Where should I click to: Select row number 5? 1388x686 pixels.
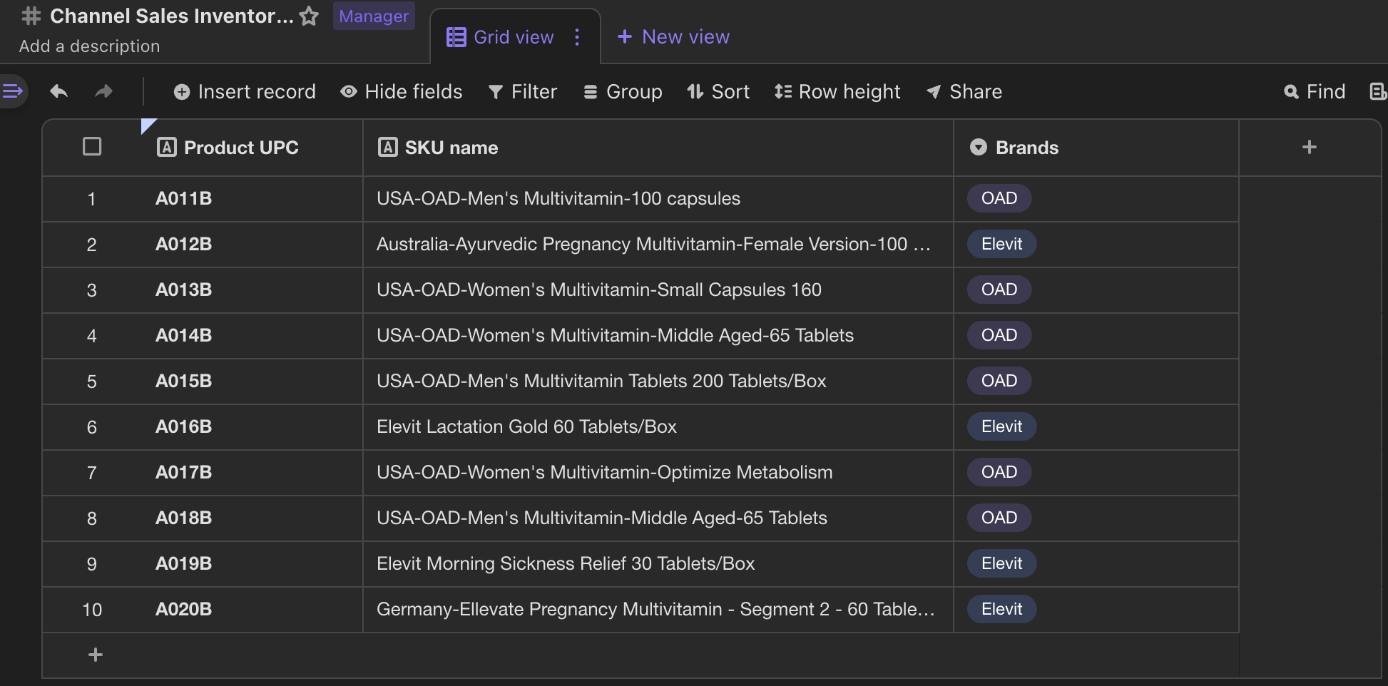coord(91,382)
